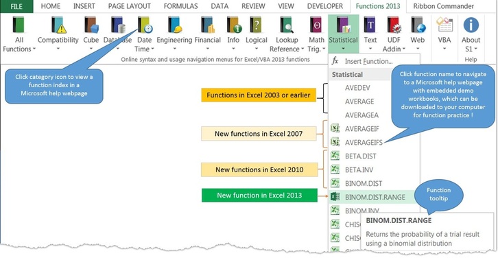Select the Engineering book icon with hard hat
Image resolution: width=498 pixels, height=258 pixels.
(x=174, y=25)
